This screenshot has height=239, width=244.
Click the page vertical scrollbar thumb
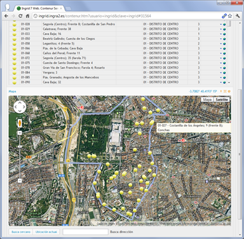point(240,154)
